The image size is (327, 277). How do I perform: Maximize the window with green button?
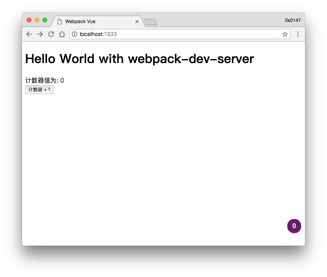point(45,20)
